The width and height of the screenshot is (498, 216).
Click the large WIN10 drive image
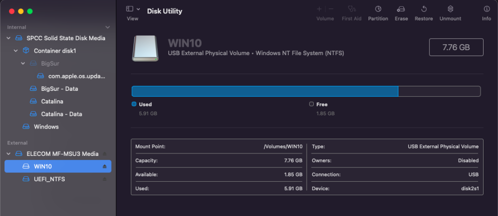[x=145, y=49]
